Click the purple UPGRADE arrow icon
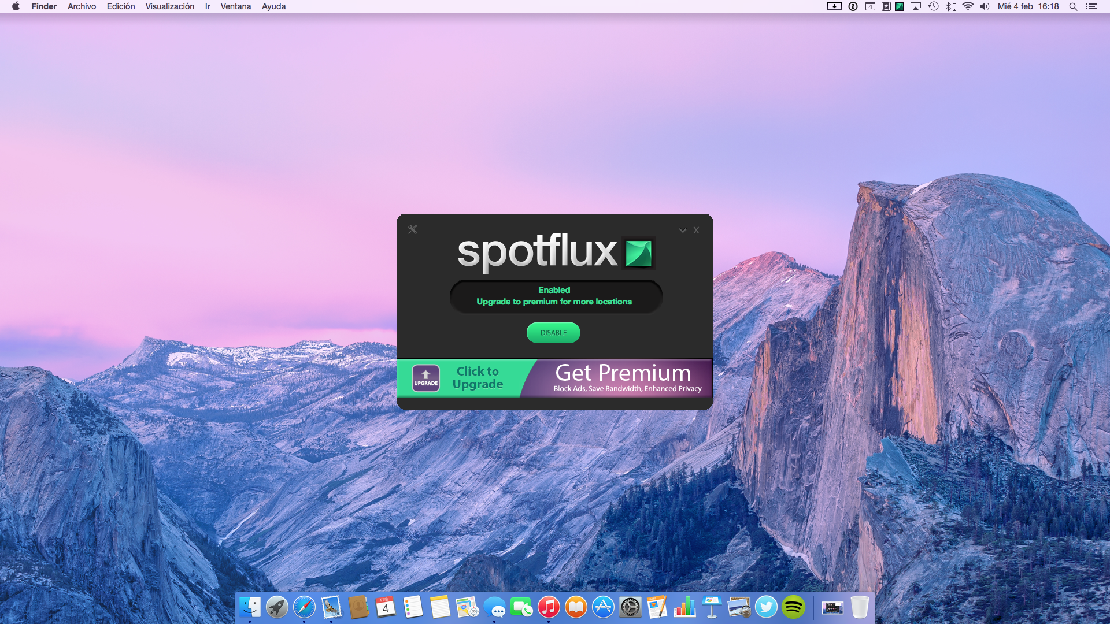The width and height of the screenshot is (1110, 624). click(x=425, y=378)
